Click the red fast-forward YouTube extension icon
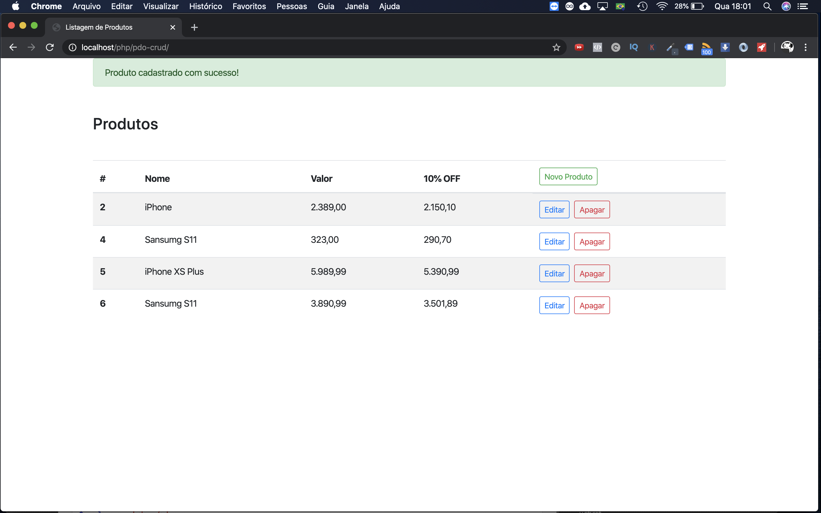 [579, 48]
